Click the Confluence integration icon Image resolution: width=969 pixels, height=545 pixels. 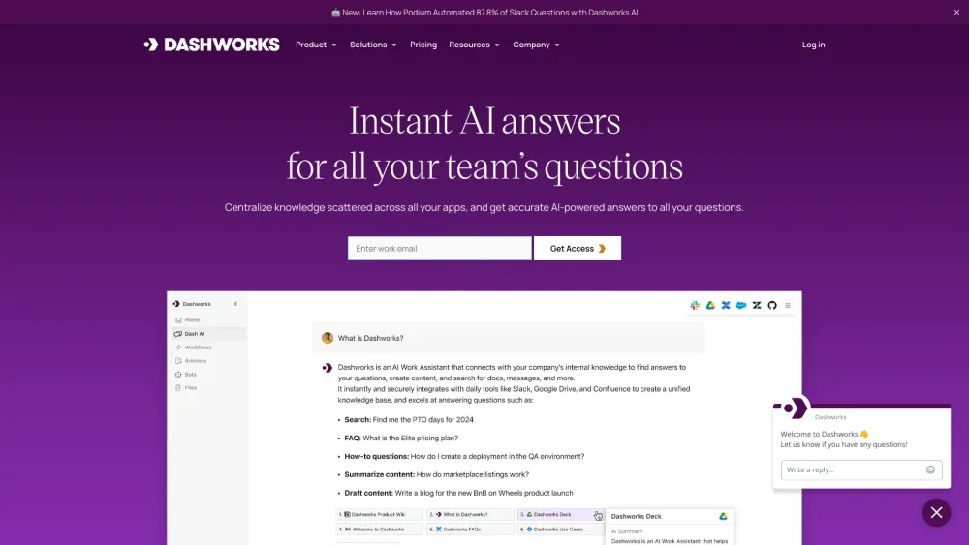(x=726, y=305)
